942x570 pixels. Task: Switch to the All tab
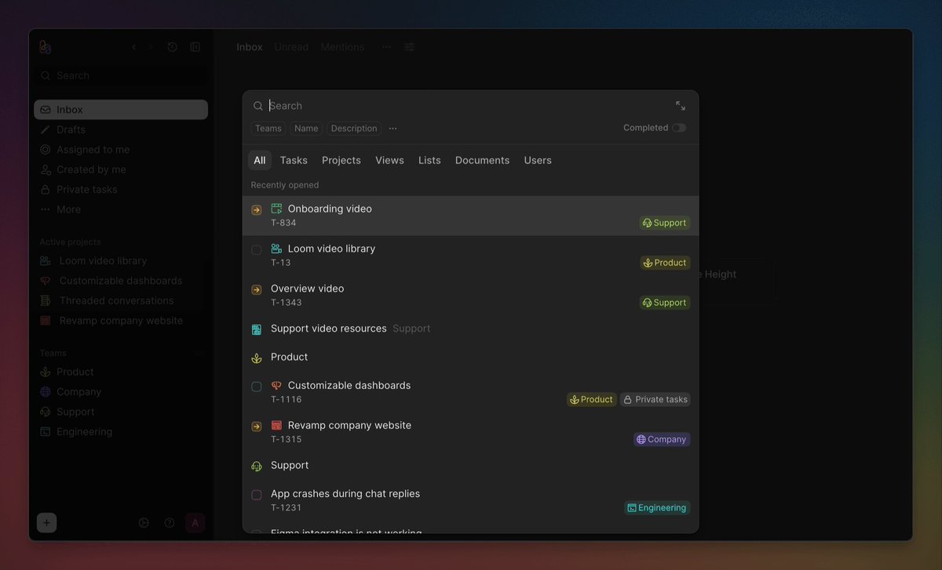(x=260, y=160)
